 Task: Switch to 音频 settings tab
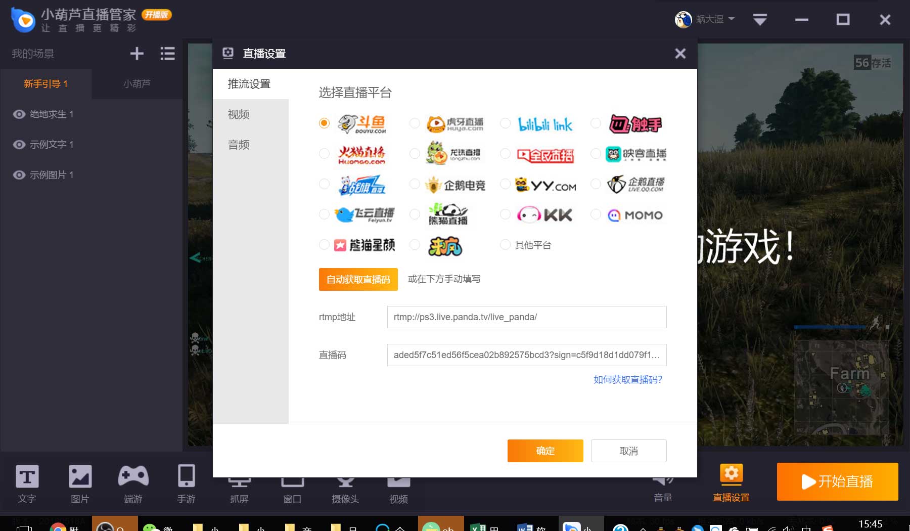click(x=251, y=145)
